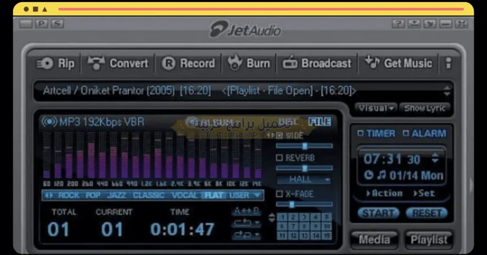Select track number 12 in number grid

pos(293,236)
